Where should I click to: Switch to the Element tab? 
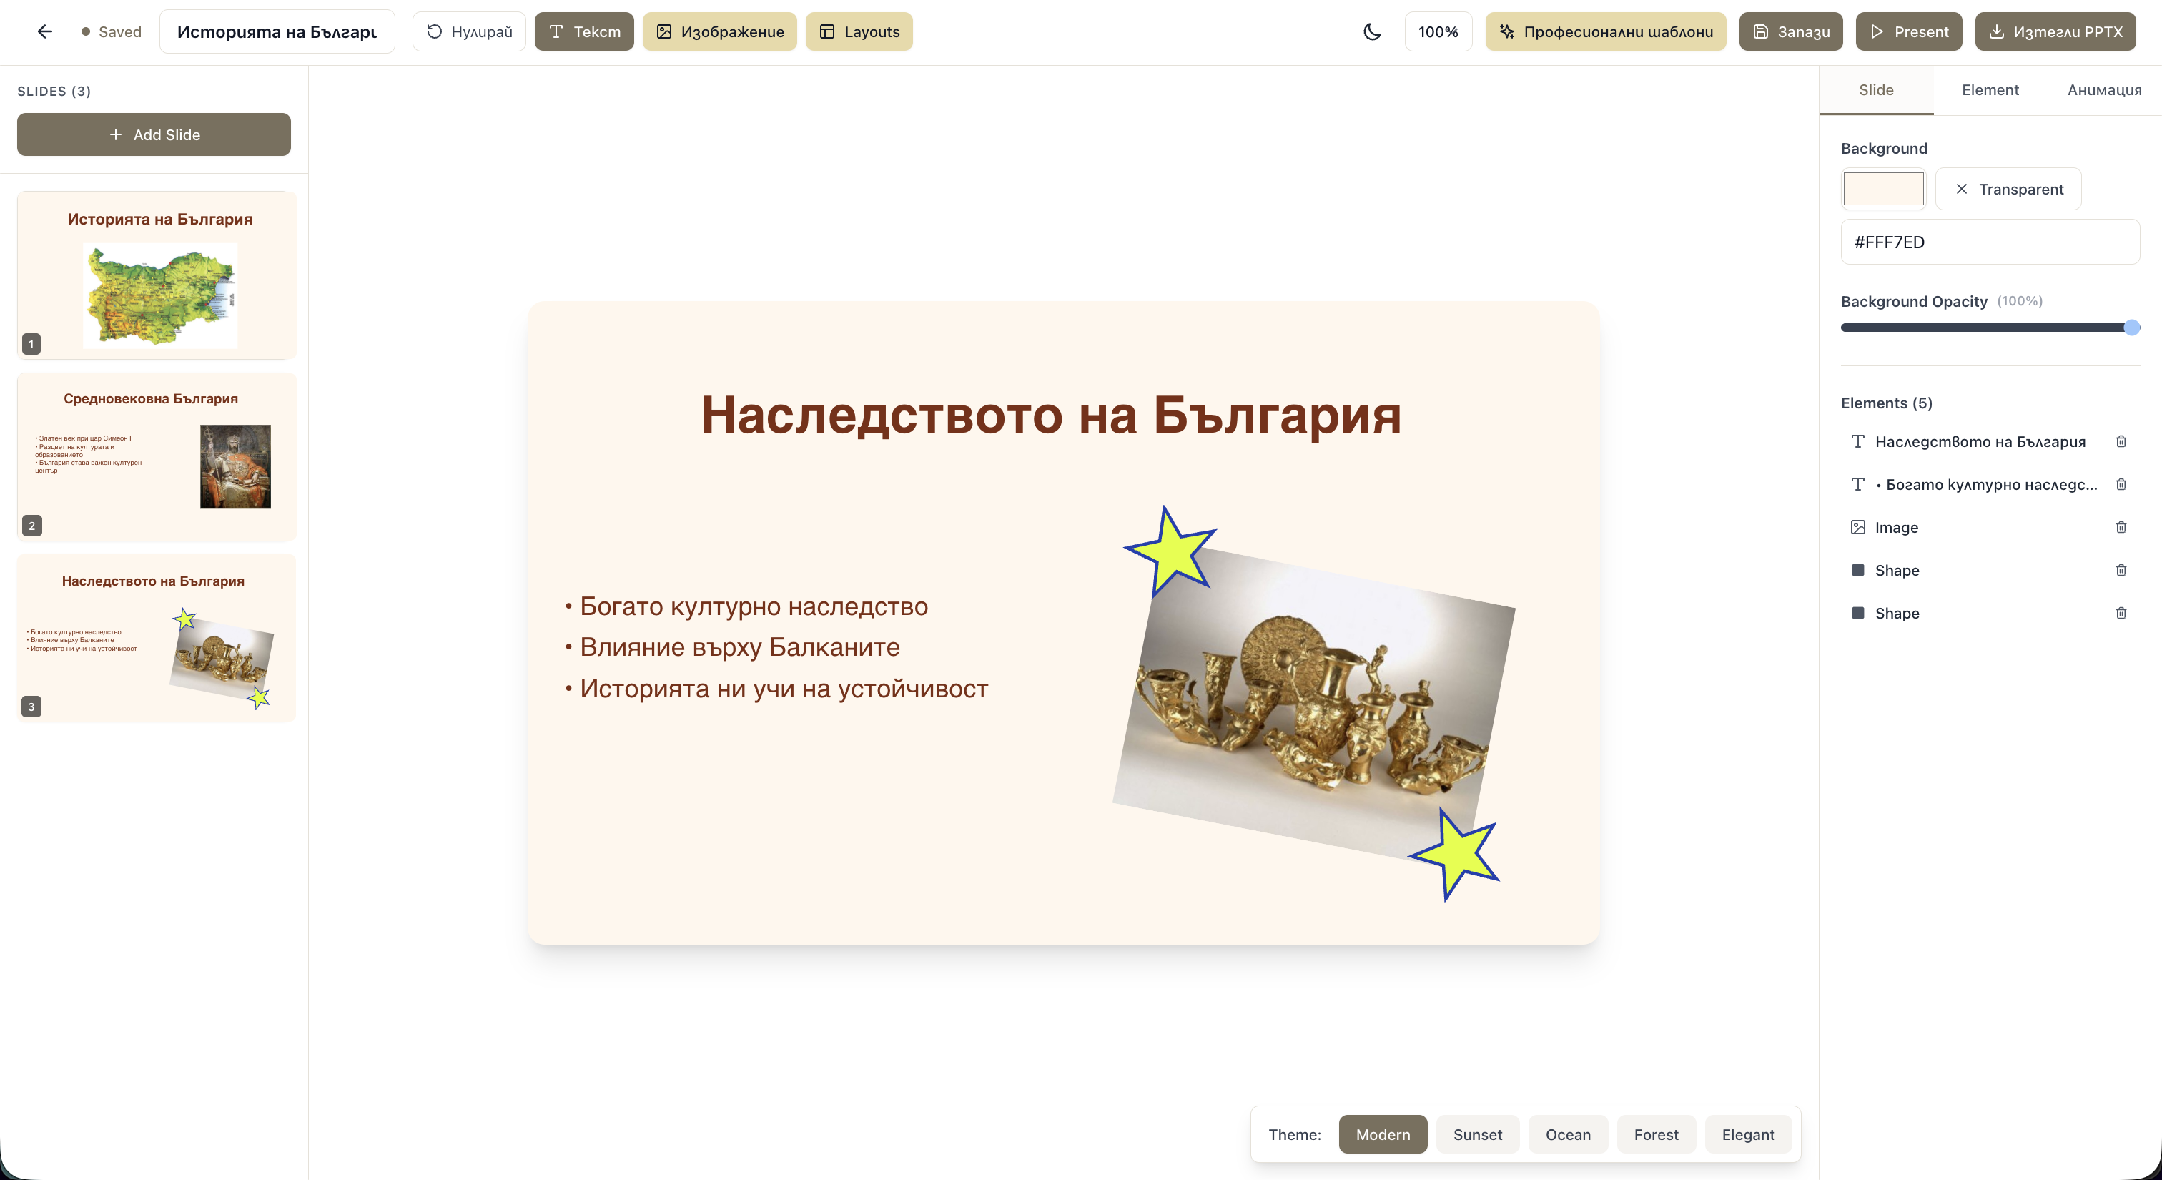(x=1990, y=90)
